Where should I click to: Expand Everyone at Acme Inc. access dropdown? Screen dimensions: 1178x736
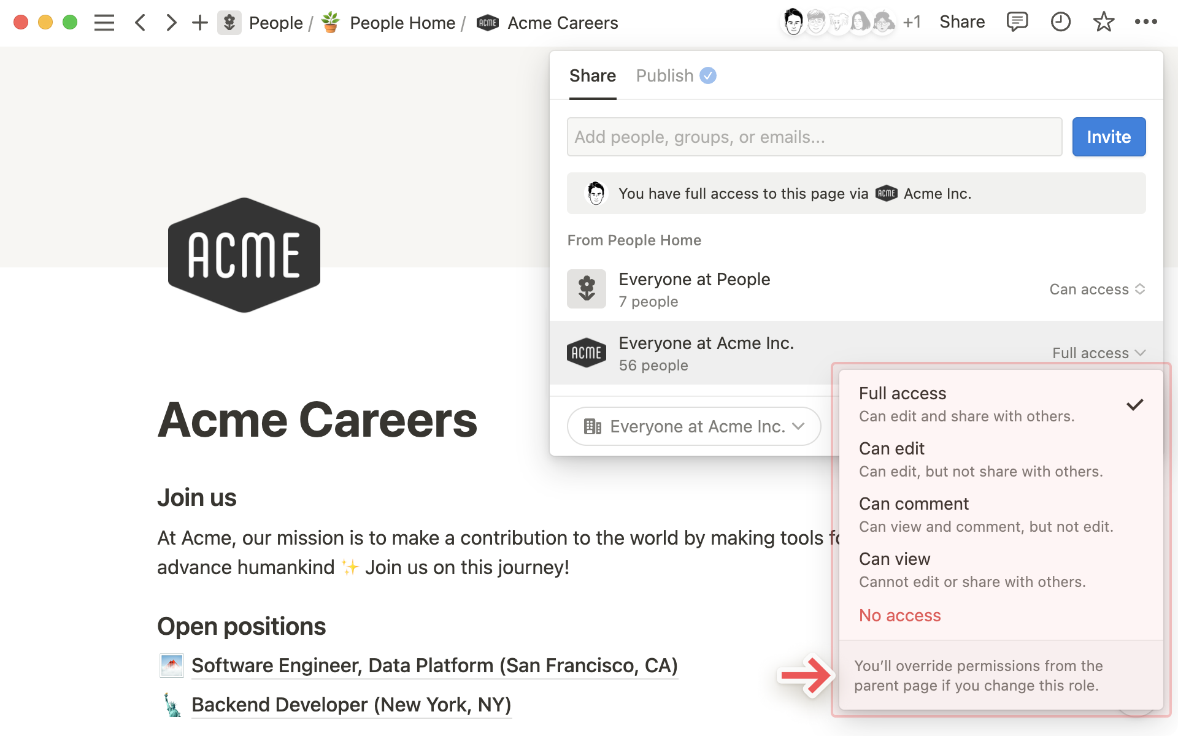point(1098,353)
